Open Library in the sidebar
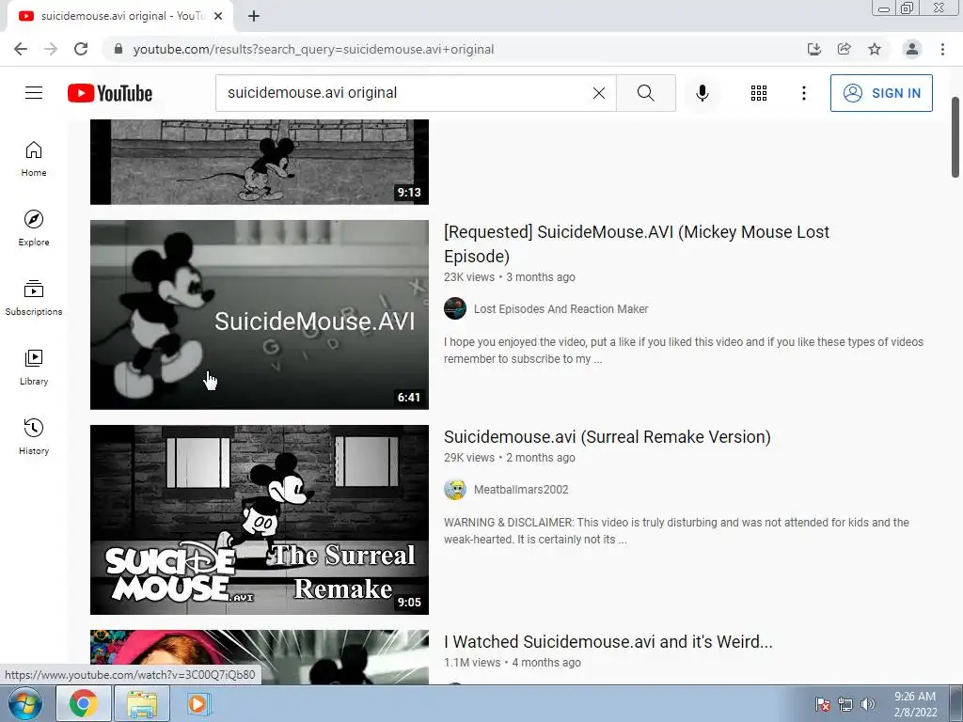Viewport: 963px width, 722px height. pos(34,368)
